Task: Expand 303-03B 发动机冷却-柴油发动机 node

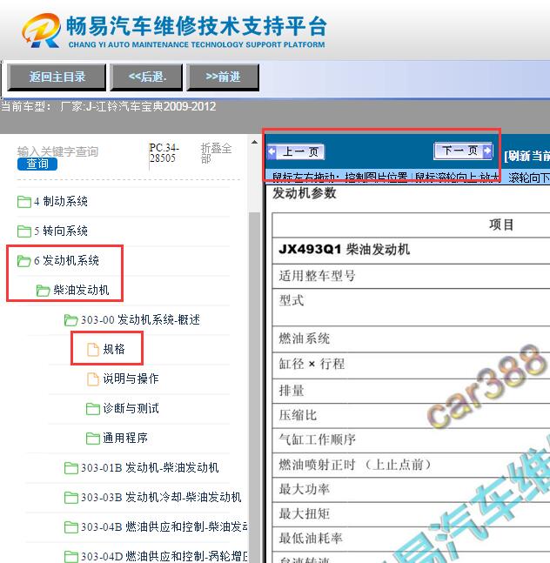Action: pos(161,497)
